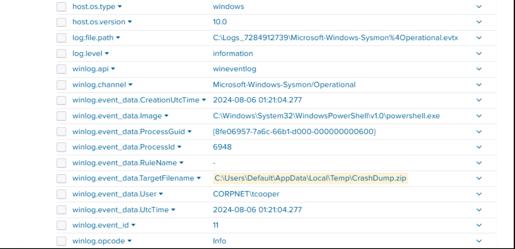Click the highlighted CrashDump.zip target filename
Viewport: 515px width, 249px height.
(311, 179)
